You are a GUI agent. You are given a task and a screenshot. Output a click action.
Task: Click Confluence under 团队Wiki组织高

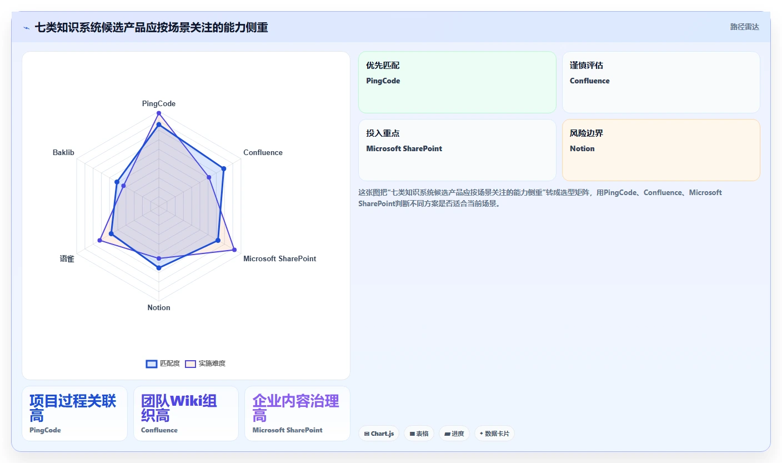click(159, 430)
